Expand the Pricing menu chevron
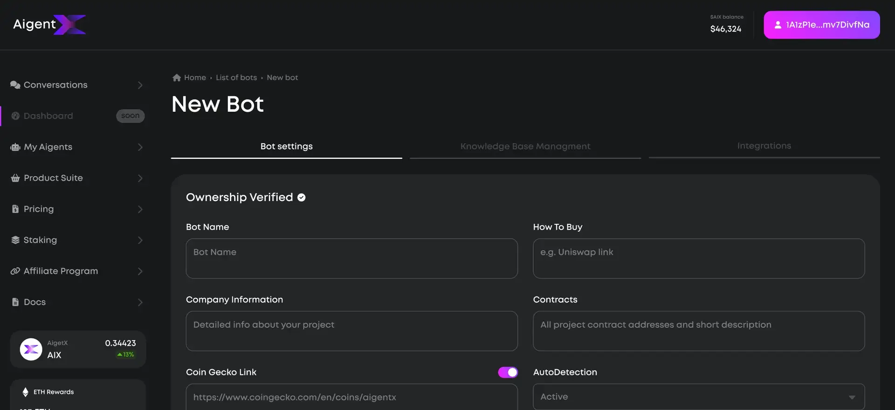Screen dimensions: 895x410 140,209
